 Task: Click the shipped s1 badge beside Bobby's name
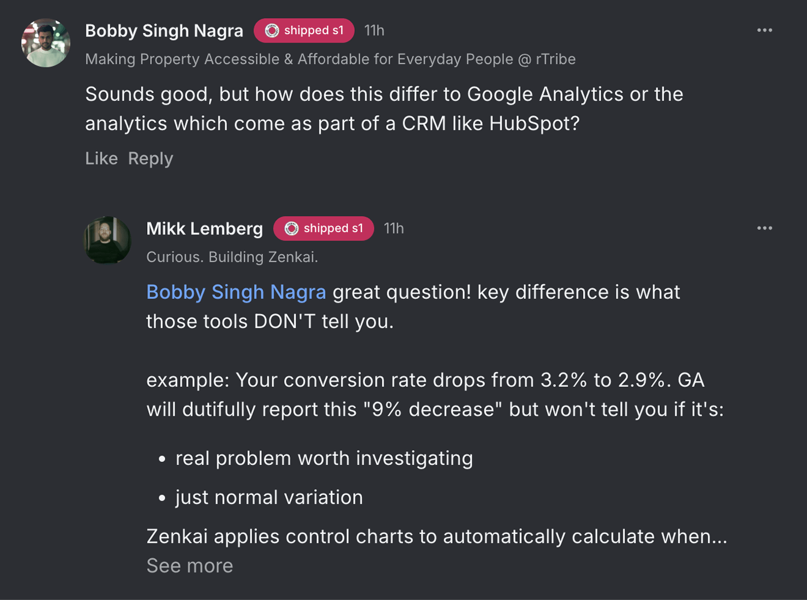pos(304,31)
